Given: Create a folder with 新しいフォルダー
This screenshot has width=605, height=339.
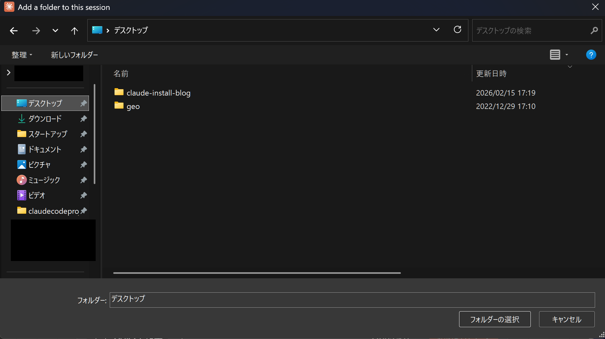Looking at the screenshot, I should tap(74, 55).
